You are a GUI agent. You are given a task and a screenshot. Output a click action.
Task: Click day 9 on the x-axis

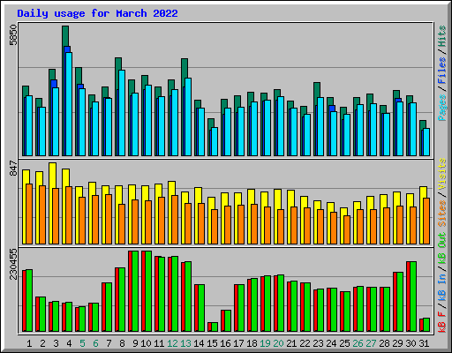pyautogui.click(x=135, y=343)
